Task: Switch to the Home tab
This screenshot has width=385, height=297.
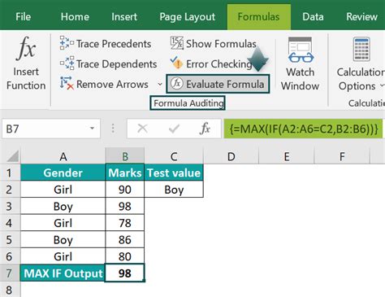Action: pyautogui.click(x=75, y=17)
